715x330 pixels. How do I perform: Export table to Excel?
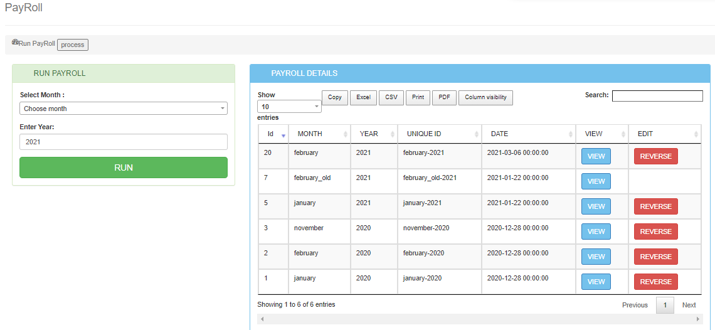363,97
